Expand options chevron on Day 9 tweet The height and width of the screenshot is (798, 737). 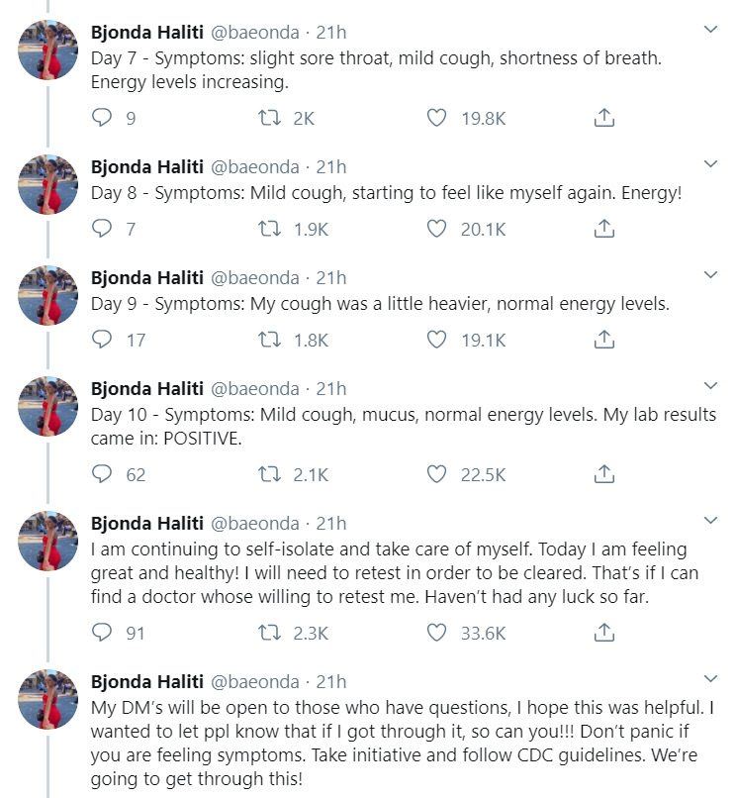tap(710, 275)
